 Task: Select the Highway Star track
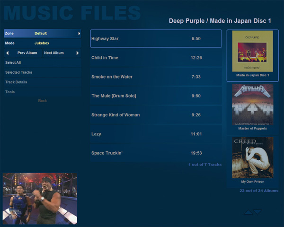pyautogui.click(x=156, y=39)
